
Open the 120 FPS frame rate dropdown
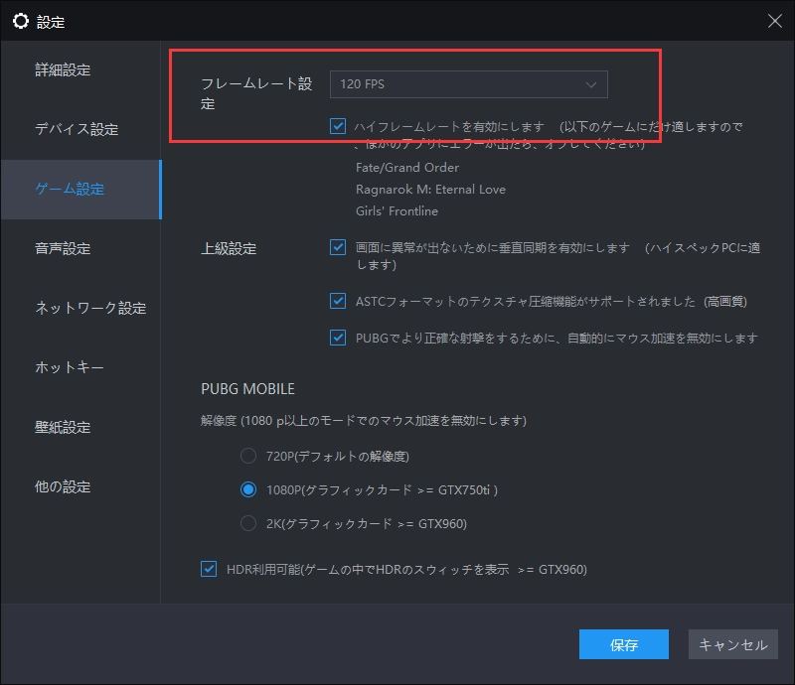(468, 84)
